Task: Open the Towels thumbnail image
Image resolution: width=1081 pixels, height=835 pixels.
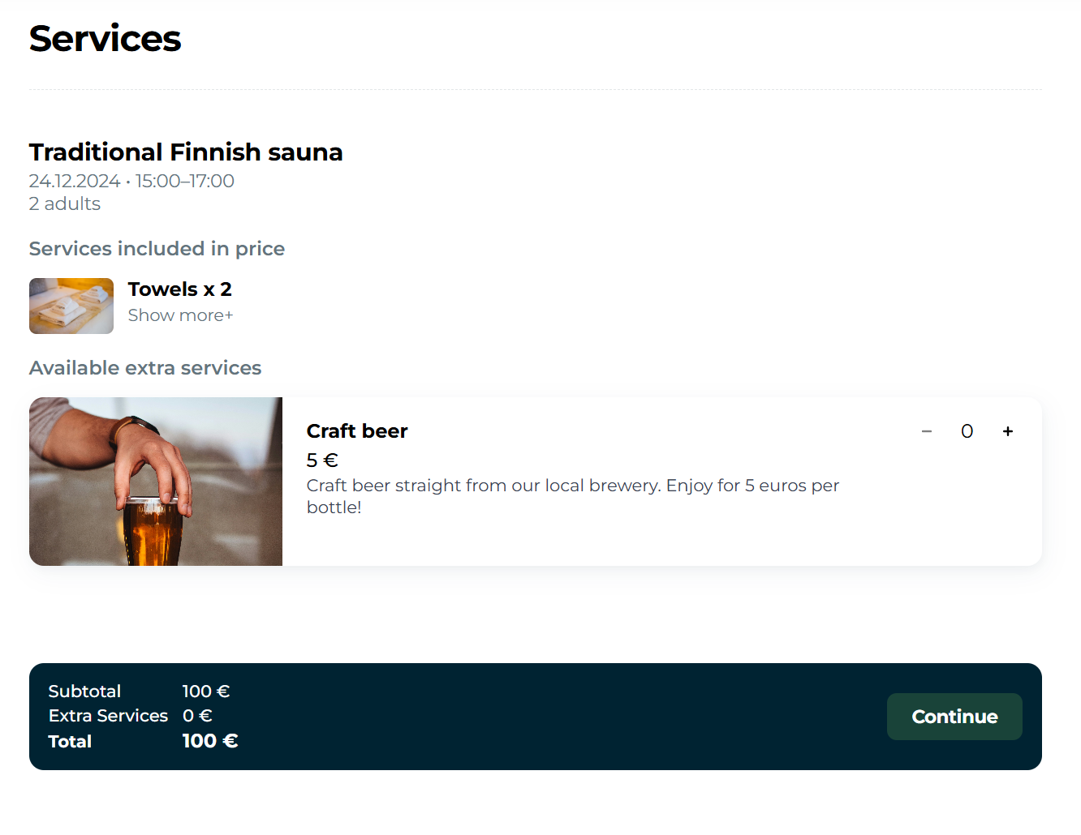Action: pyautogui.click(x=71, y=306)
